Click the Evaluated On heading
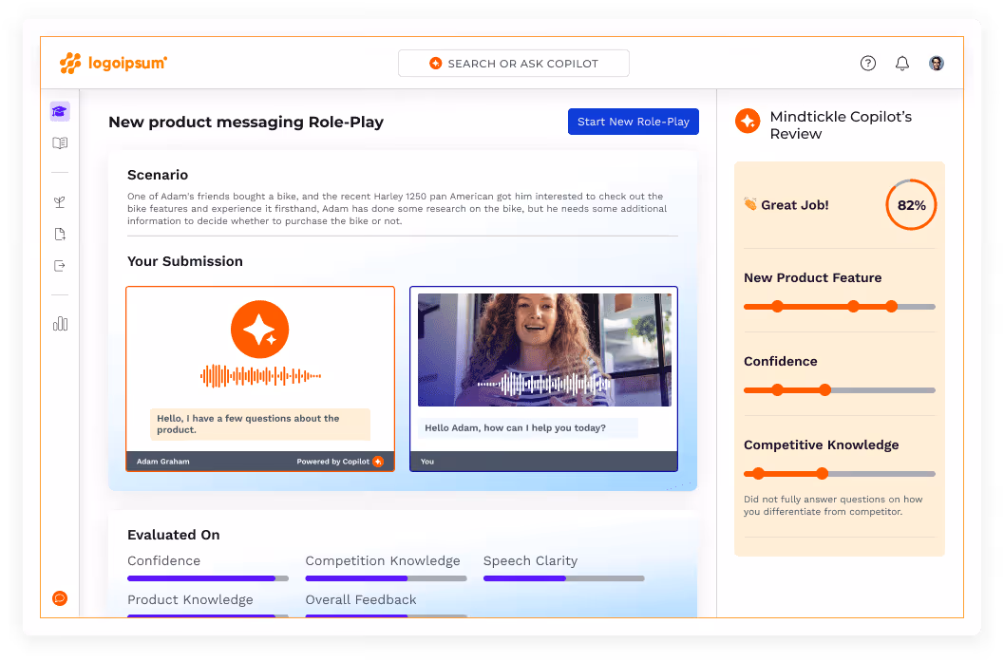1004x662 pixels. (x=174, y=535)
